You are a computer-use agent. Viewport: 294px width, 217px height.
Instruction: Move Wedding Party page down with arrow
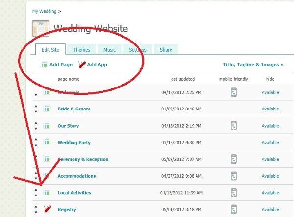pos(36,145)
